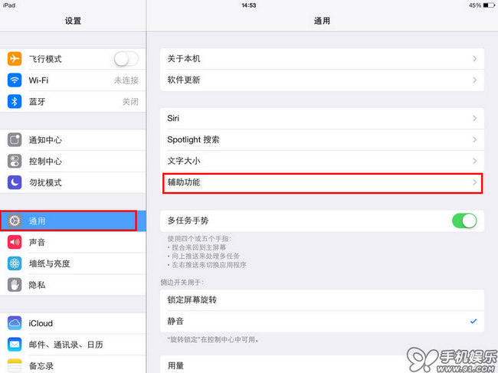
Task: Tap the 控制中心 control center icon
Action: click(x=15, y=161)
